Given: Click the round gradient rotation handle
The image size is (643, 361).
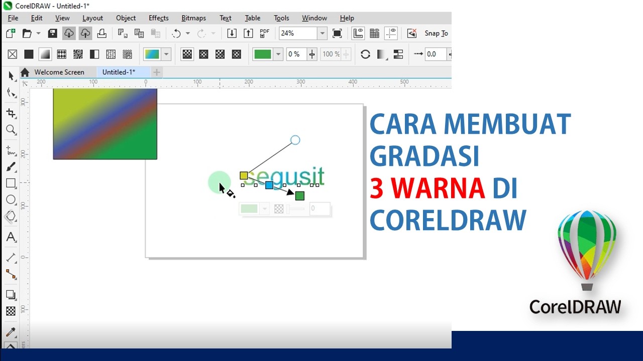Looking at the screenshot, I should [295, 140].
